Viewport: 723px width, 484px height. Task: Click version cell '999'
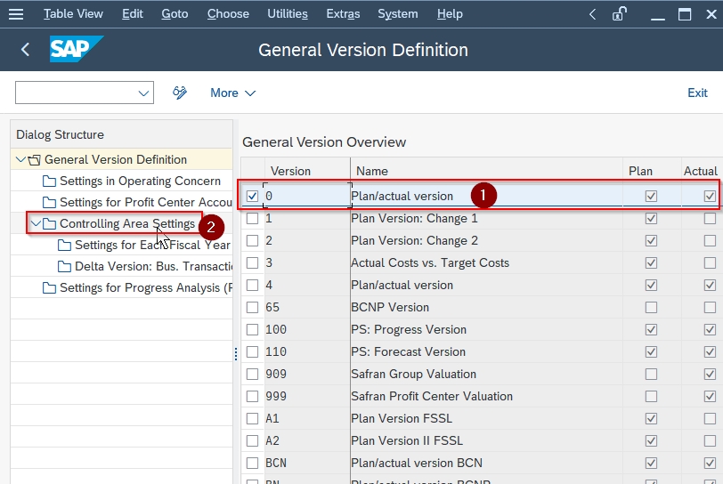pos(307,397)
